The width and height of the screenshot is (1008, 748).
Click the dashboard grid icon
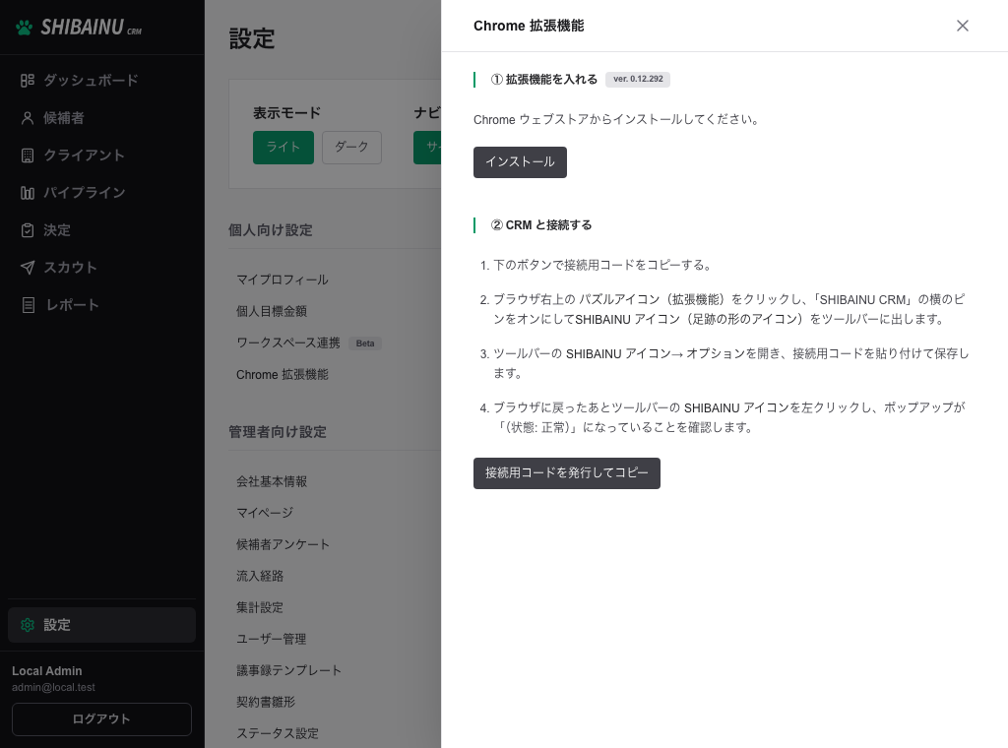point(27,81)
